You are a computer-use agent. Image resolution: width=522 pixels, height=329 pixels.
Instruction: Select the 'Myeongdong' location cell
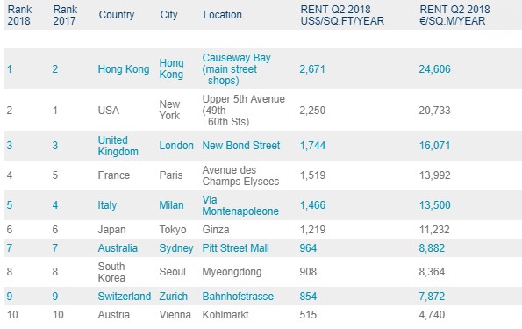(x=232, y=272)
